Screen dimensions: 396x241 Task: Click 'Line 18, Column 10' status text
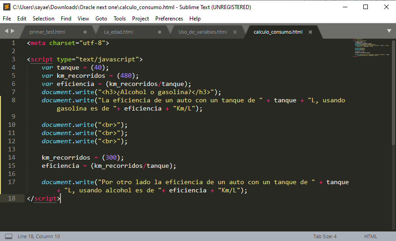[x=39, y=236]
